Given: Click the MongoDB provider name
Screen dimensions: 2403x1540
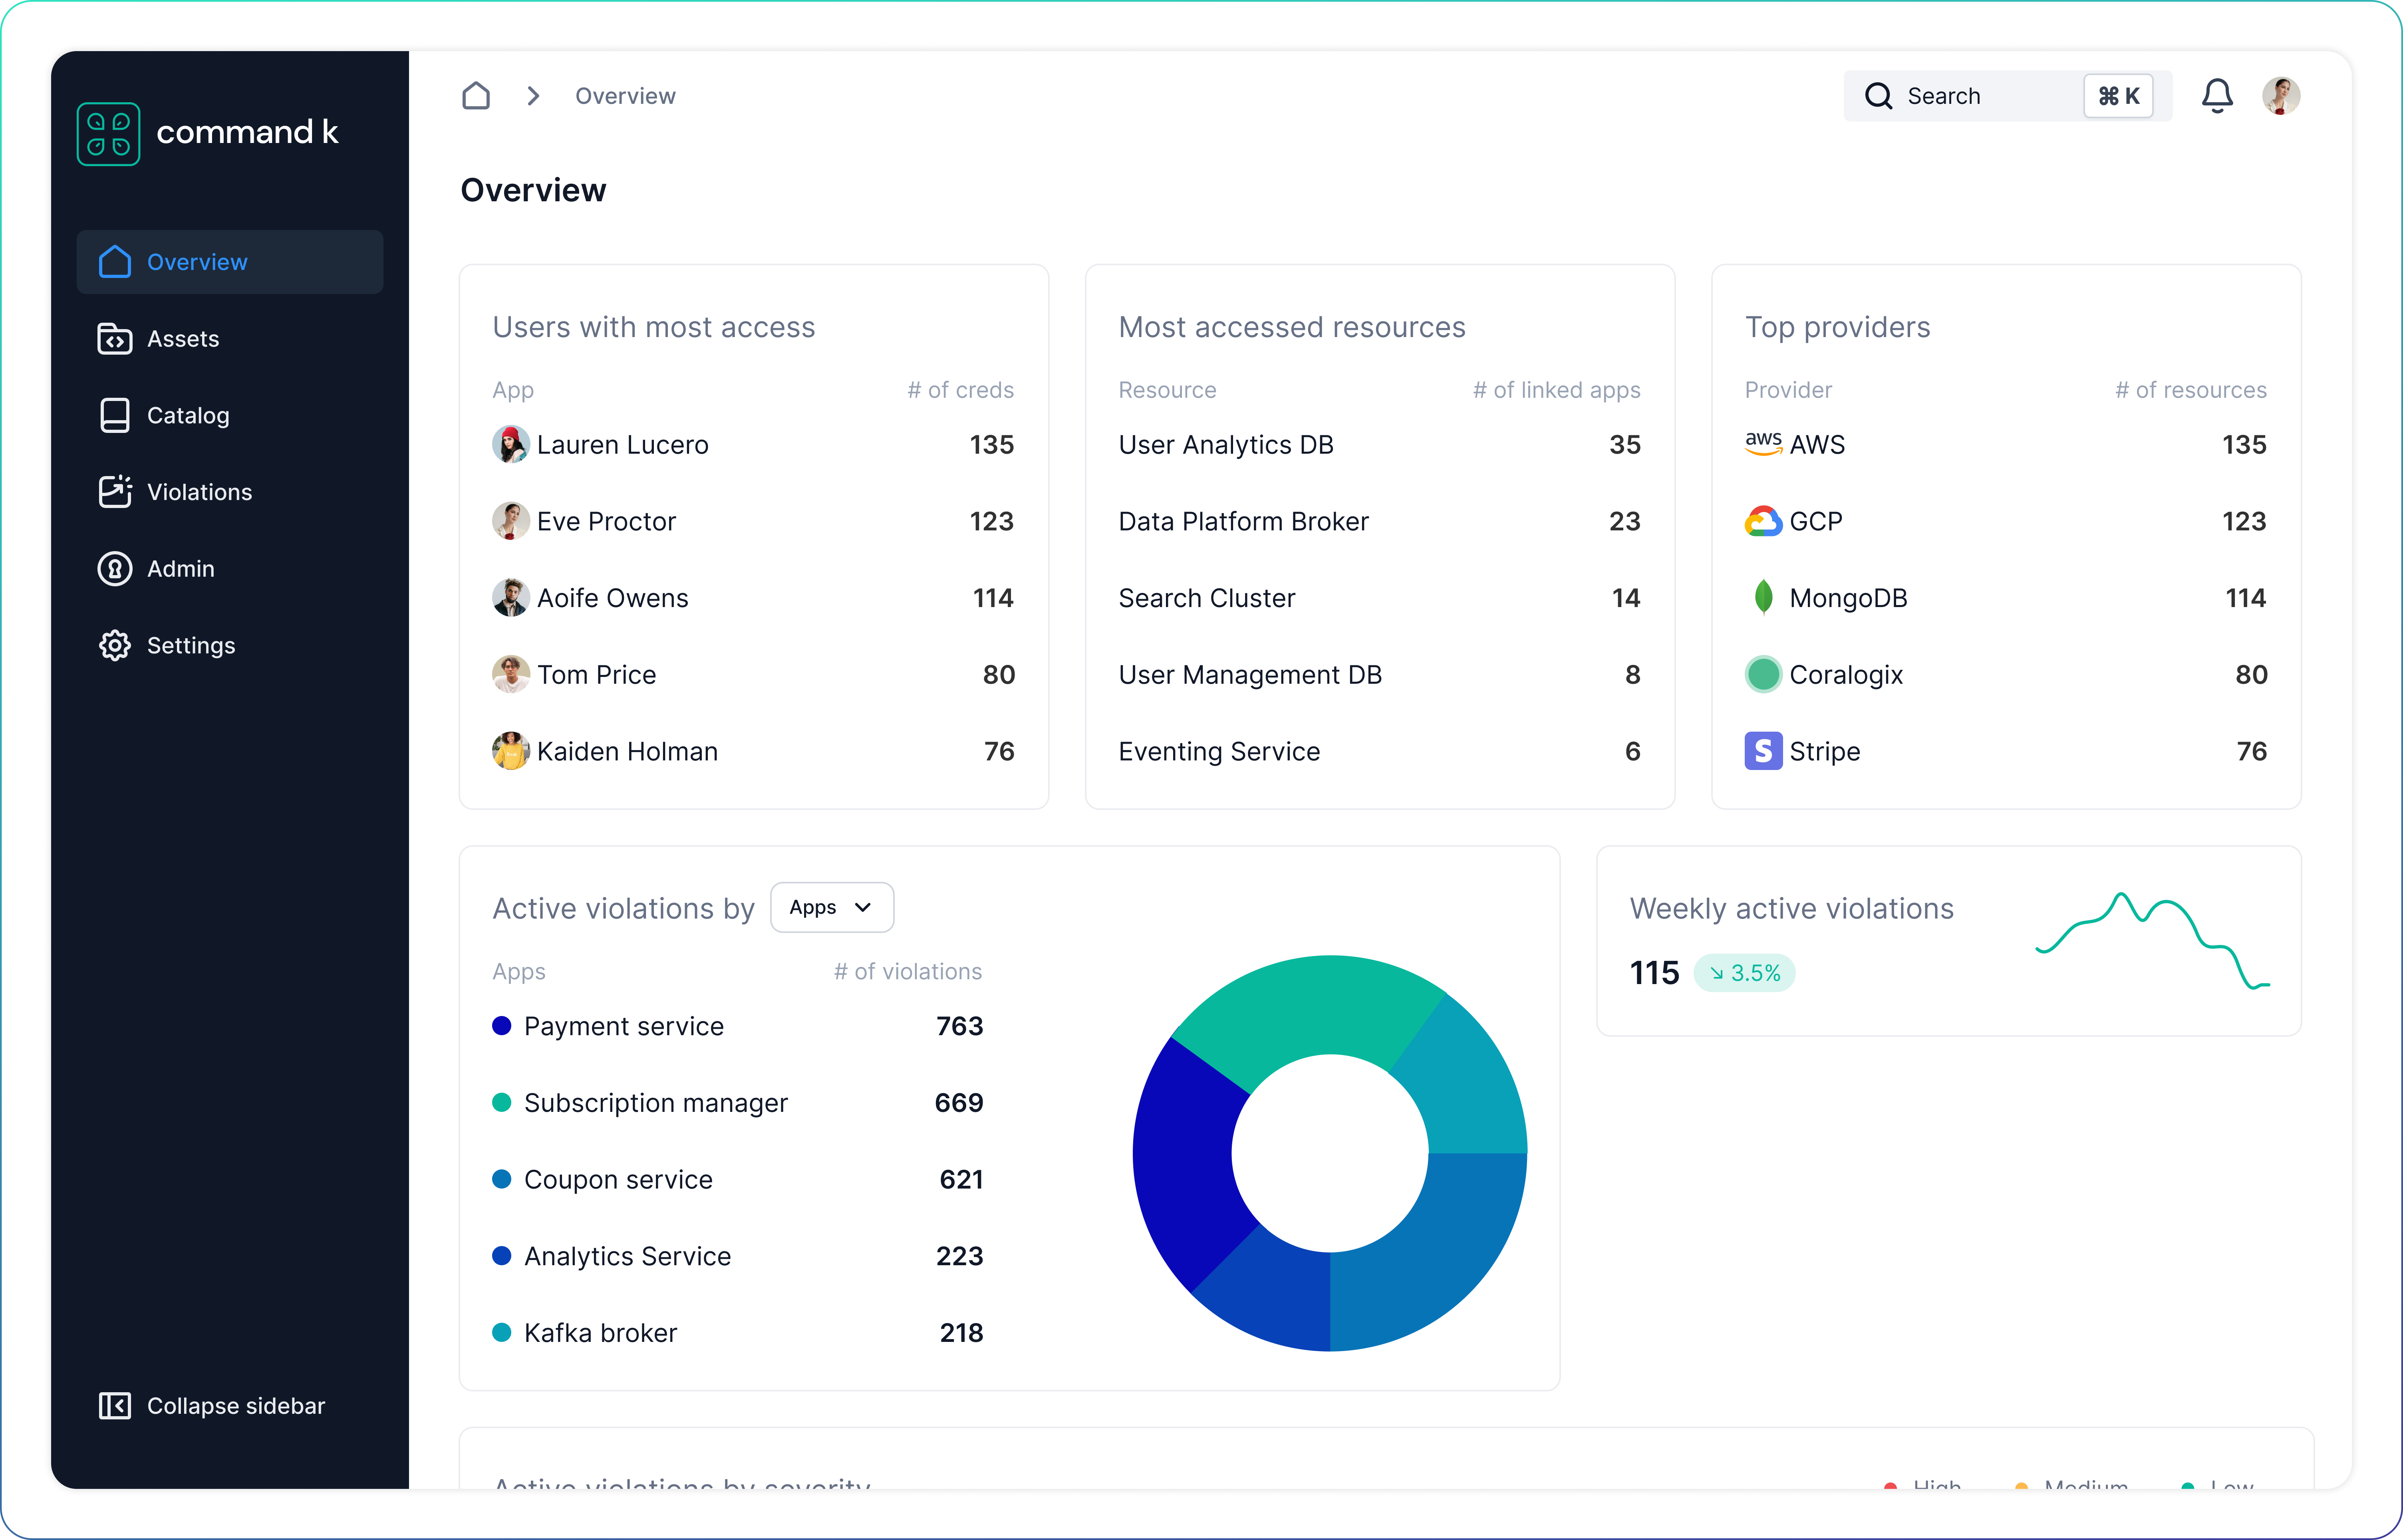Looking at the screenshot, I should coord(1848,598).
